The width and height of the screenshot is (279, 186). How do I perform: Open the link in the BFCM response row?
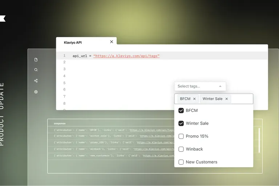click(x=152, y=130)
